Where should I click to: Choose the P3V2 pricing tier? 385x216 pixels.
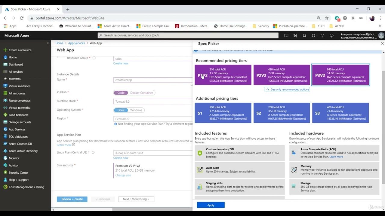point(340,75)
